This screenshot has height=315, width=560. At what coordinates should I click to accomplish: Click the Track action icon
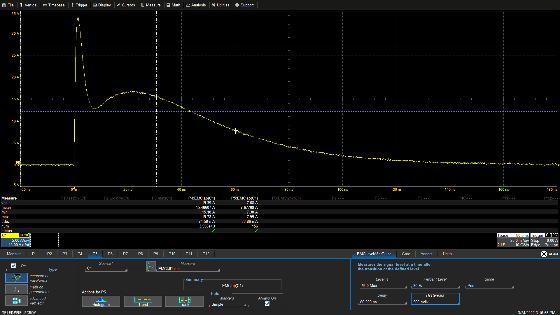tap(184, 301)
